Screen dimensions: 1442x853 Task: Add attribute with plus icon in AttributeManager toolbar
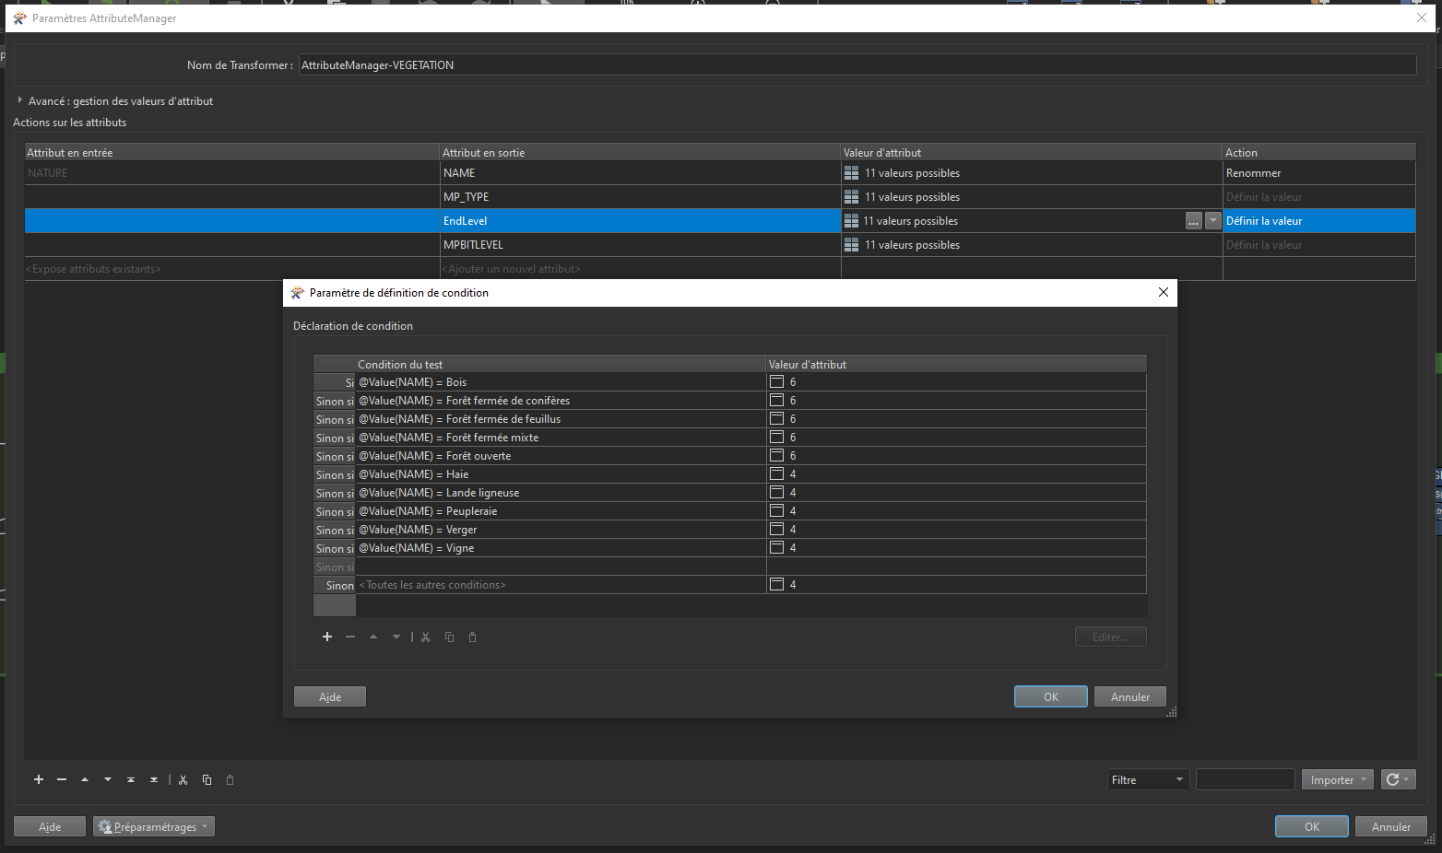39,779
